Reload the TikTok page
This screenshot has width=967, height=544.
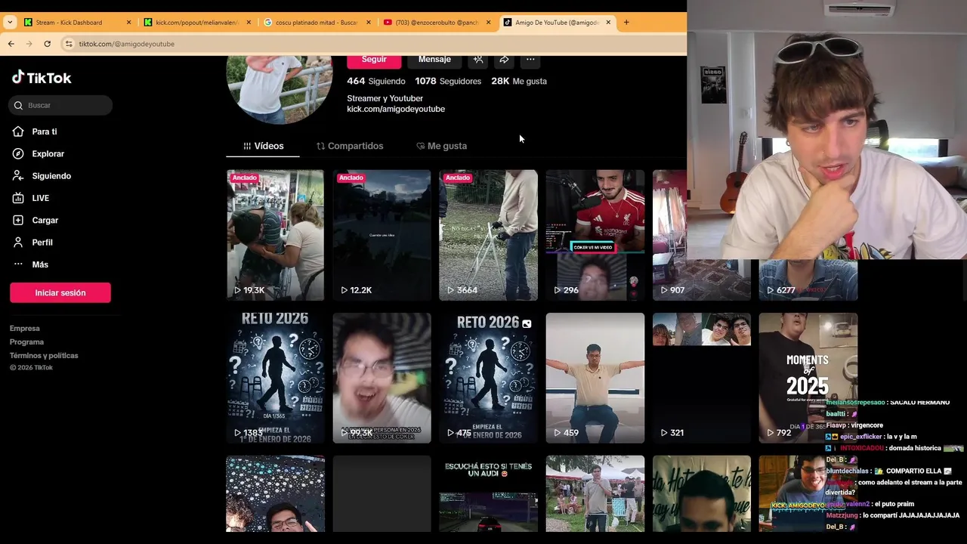coord(47,44)
